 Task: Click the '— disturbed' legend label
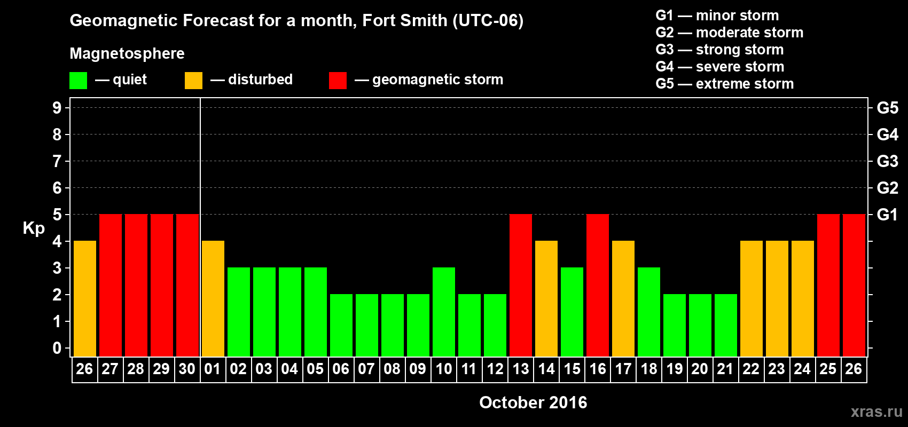[252, 80]
